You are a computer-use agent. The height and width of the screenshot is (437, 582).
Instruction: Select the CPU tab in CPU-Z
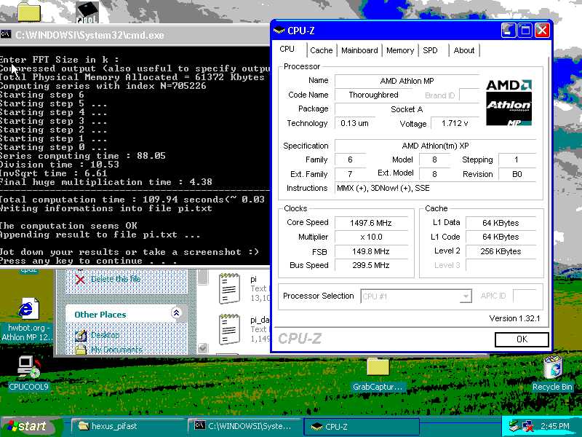coord(287,49)
